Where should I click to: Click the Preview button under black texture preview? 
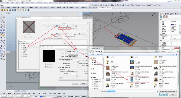[x=49, y=64]
